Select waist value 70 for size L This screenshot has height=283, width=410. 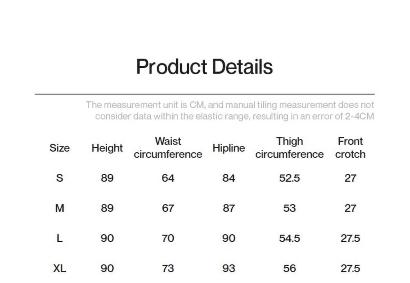tap(168, 238)
